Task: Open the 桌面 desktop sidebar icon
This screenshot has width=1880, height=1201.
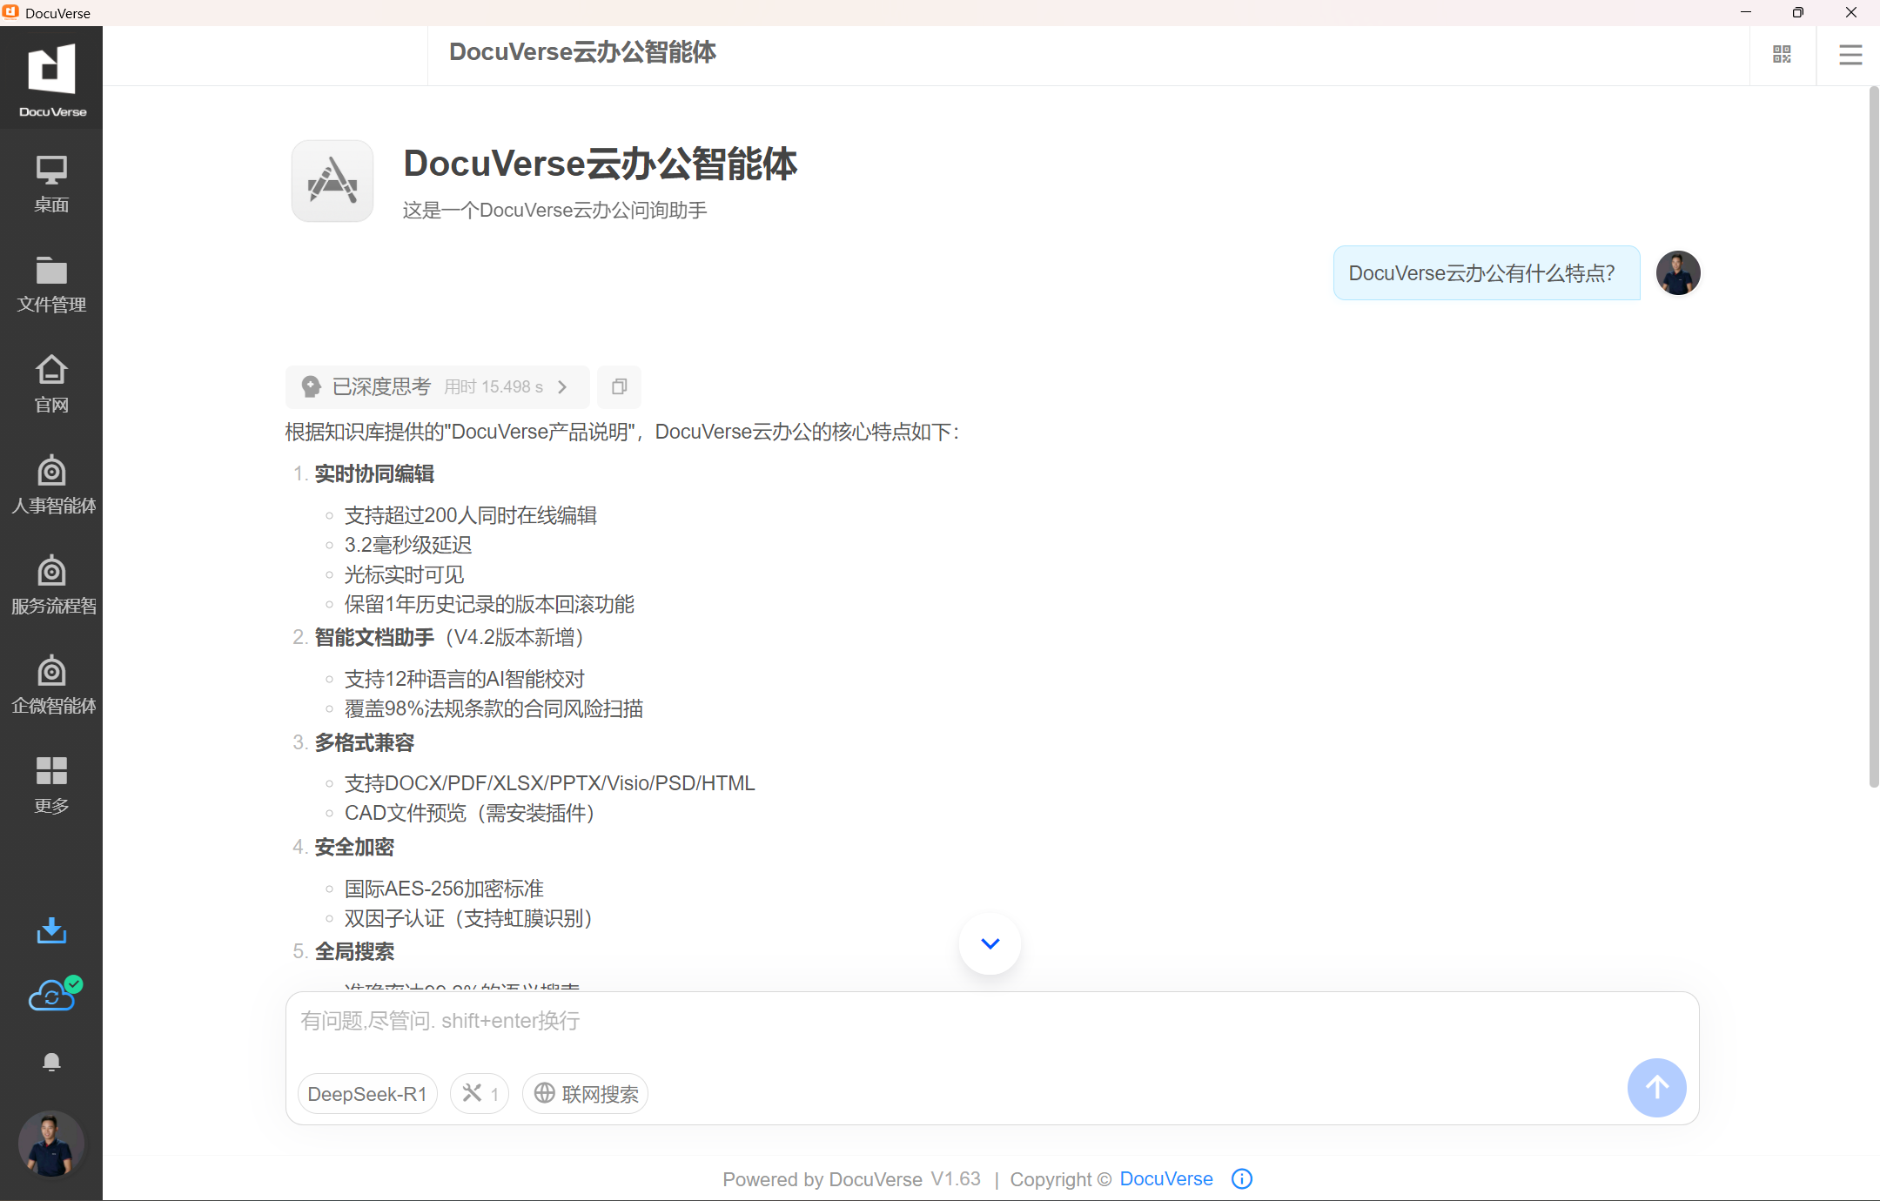Action: [x=51, y=183]
